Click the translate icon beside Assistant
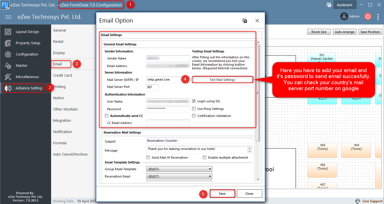 point(329,5)
